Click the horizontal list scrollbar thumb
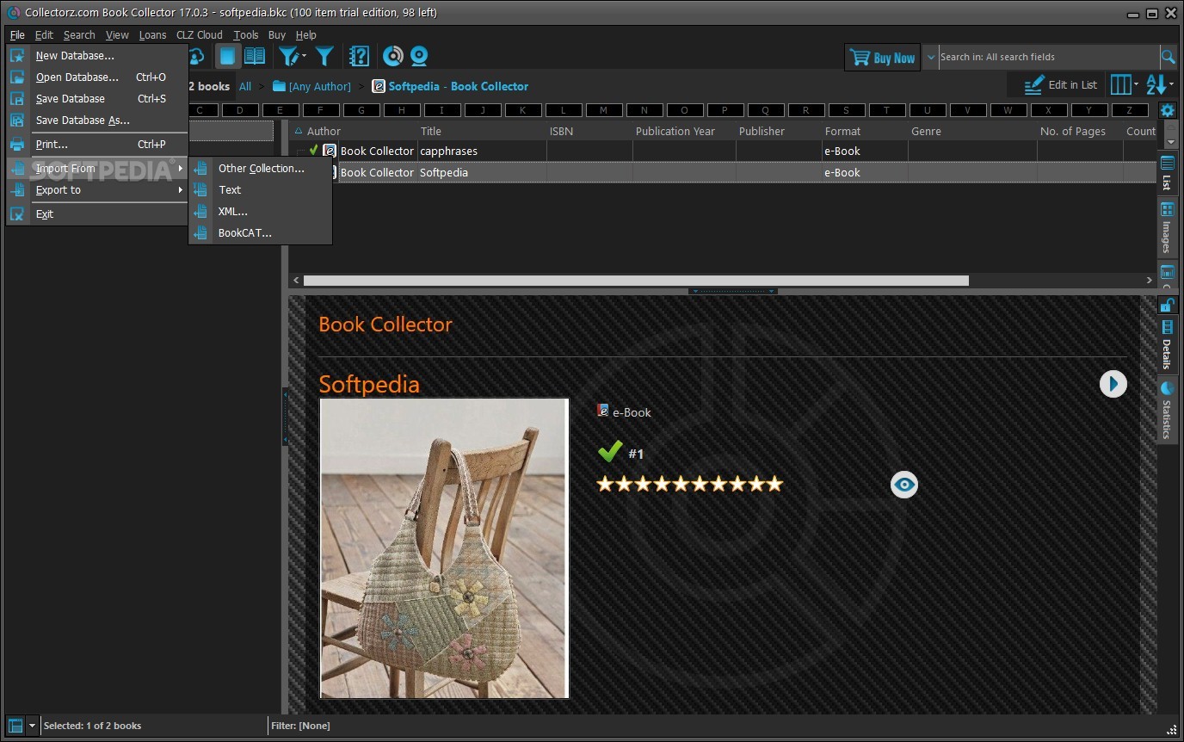The width and height of the screenshot is (1184, 742). coord(636,281)
